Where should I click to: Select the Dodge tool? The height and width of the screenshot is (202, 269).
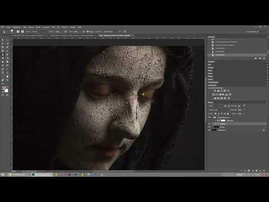[x=7, y=62]
